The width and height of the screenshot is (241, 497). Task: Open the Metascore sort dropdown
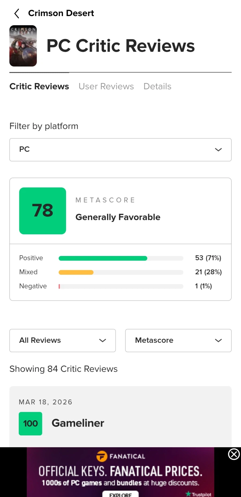pyautogui.click(x=178, y=340)
